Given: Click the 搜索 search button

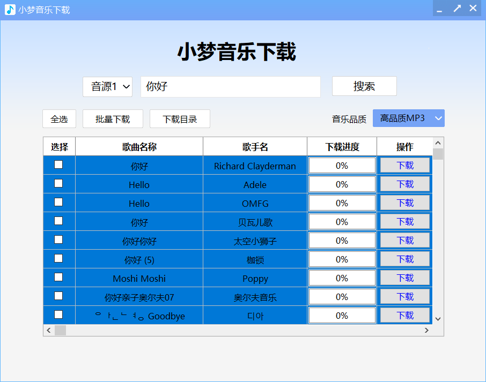Looking at the screenshot, I should pyautogui.click(x=364, y=86).
